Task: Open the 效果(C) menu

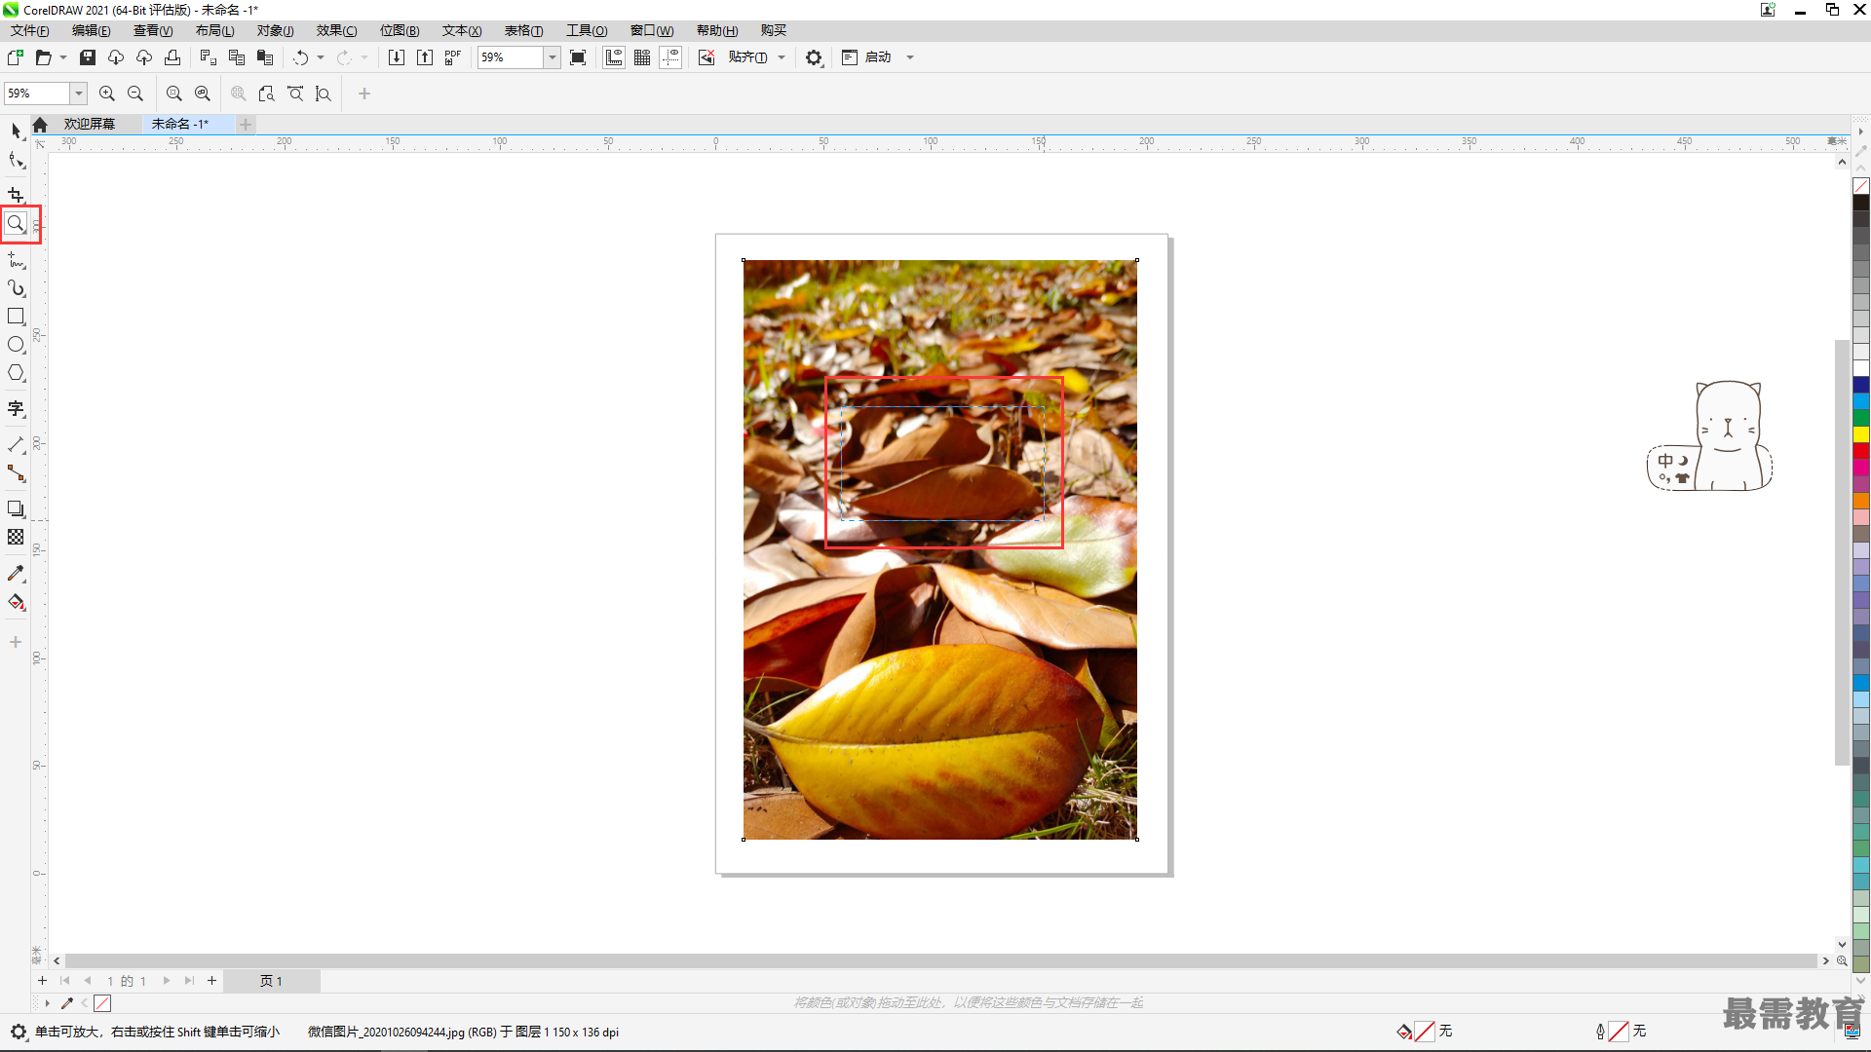Action: [336, 30]
